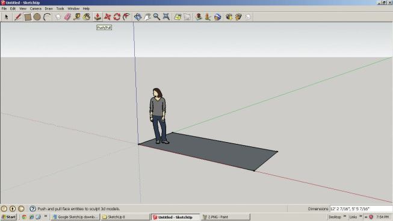Viewport: 393px width, 221px height.
Task: Open the Tools menu
Action: pyautogui.click(x=60, y=8)
